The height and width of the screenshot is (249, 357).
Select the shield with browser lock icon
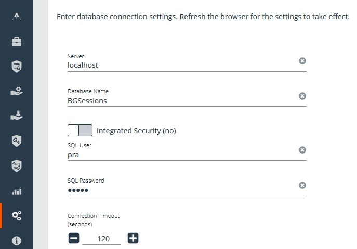point(17,66)
